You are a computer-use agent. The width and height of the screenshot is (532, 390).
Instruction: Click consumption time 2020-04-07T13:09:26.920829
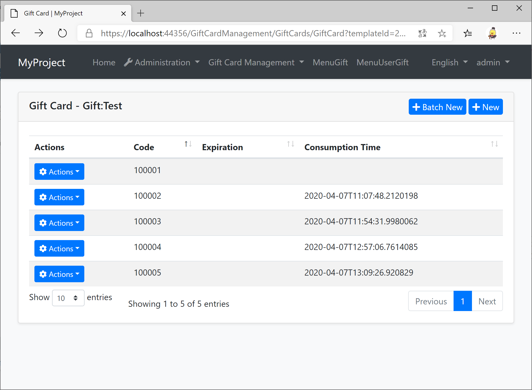coord(359,273)
